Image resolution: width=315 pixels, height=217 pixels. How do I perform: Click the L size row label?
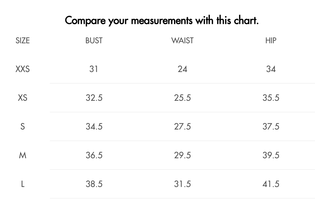click(x=23, y=184)
